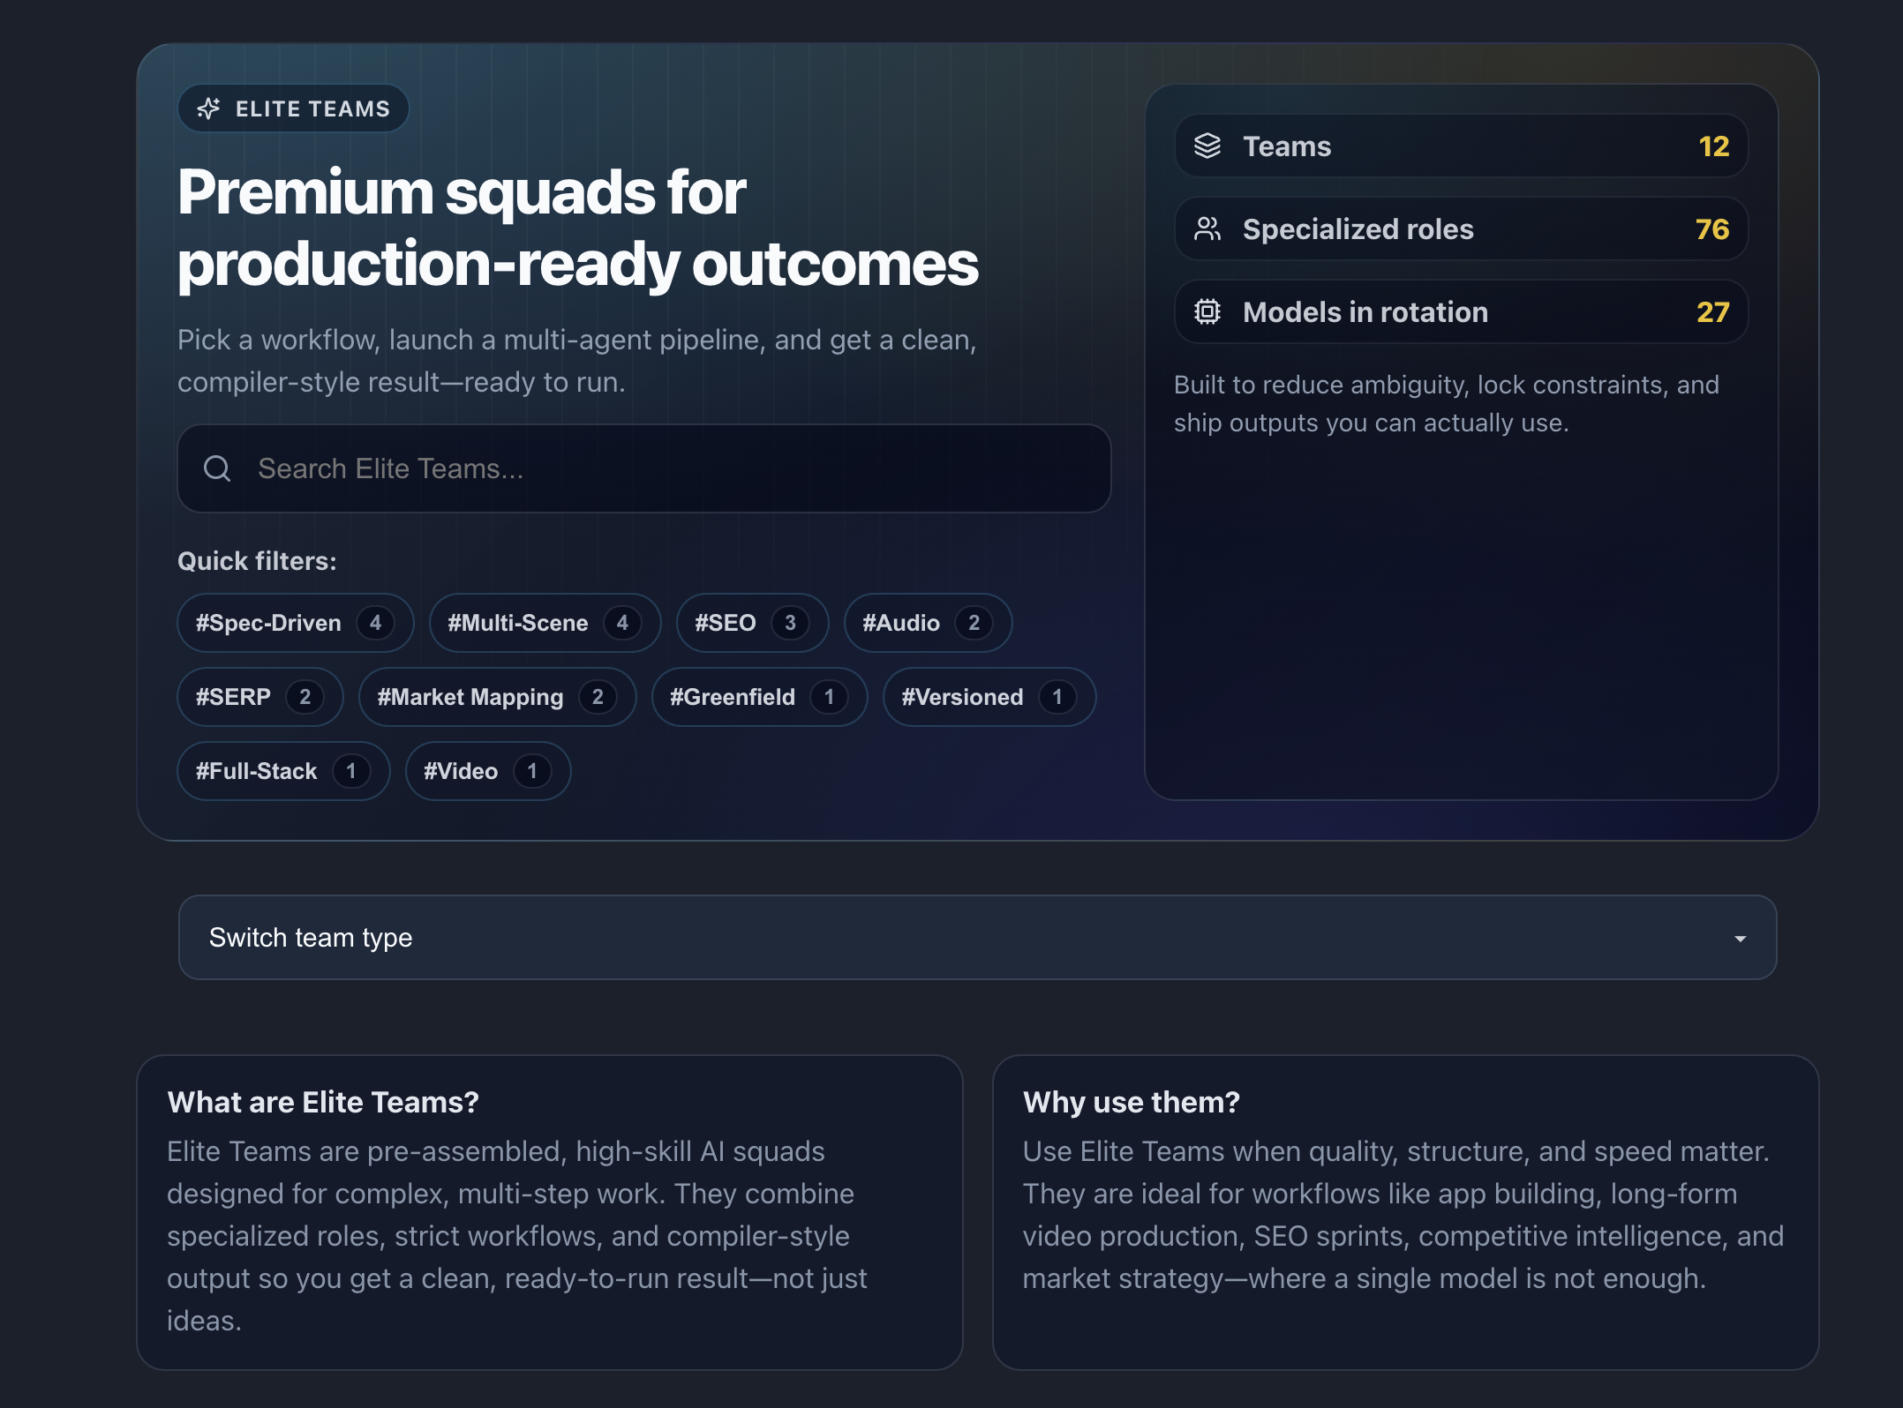This screenshot has height=1408, width=1903.
Task: Expand filter #Market Mapping
Action: click(497, 697)
